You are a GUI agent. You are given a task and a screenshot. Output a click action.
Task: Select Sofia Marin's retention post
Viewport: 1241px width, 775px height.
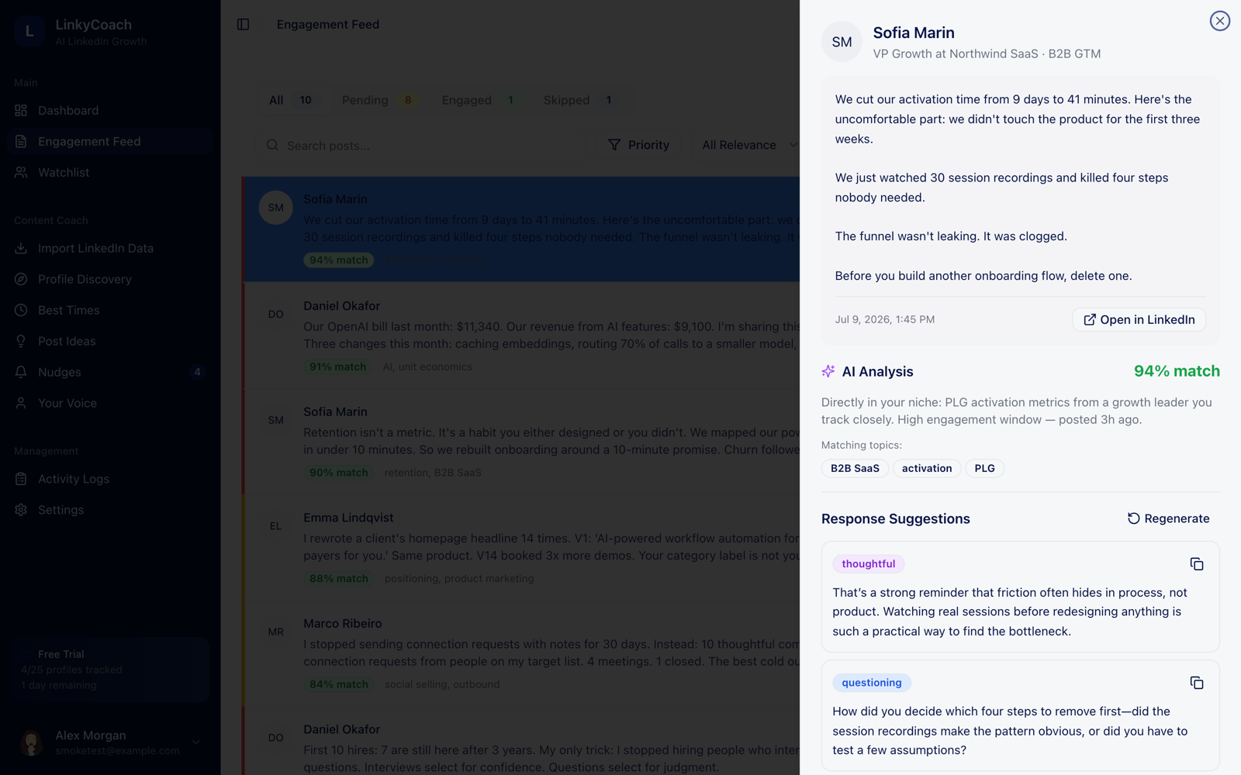click(x=521, y=442)
